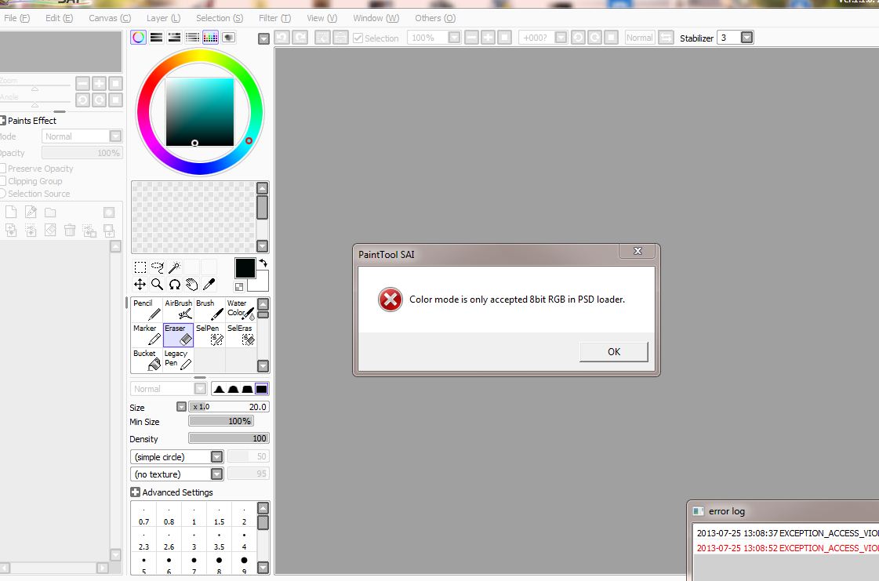879x581 pixels.
Task: Open the Others menu
Action: 435,18
